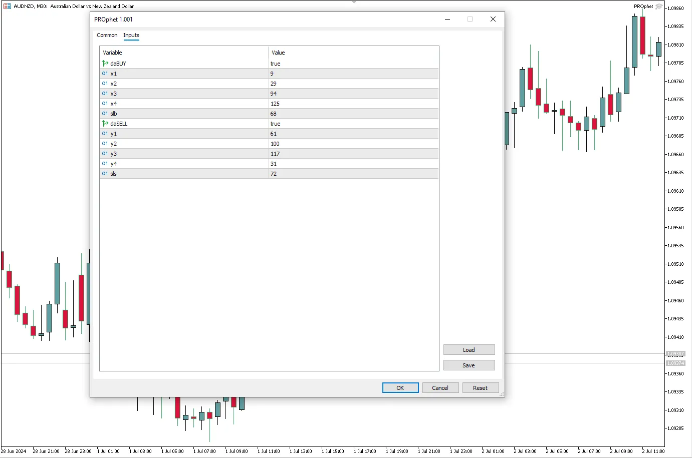Edit the x2 value field showing 29
Viewport: 692px width, 458px height.
click(x=354, y=84)
